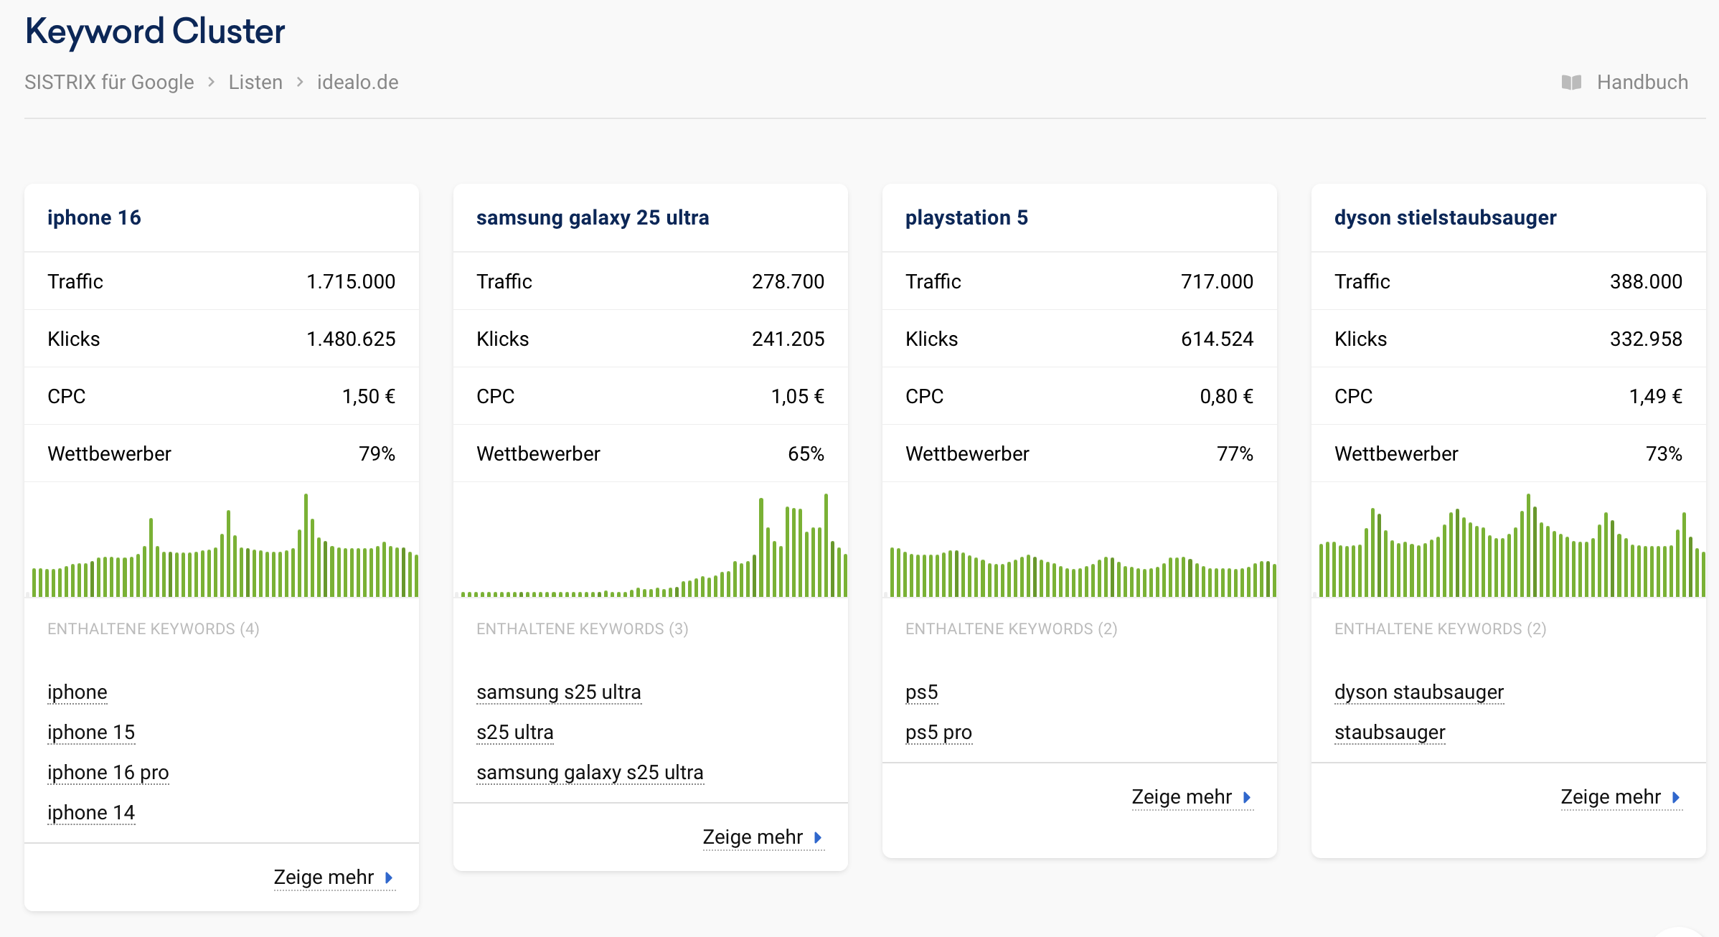Open the Handbuch link
This screenshot has height=937, width=1719.
coord(1642,83)
